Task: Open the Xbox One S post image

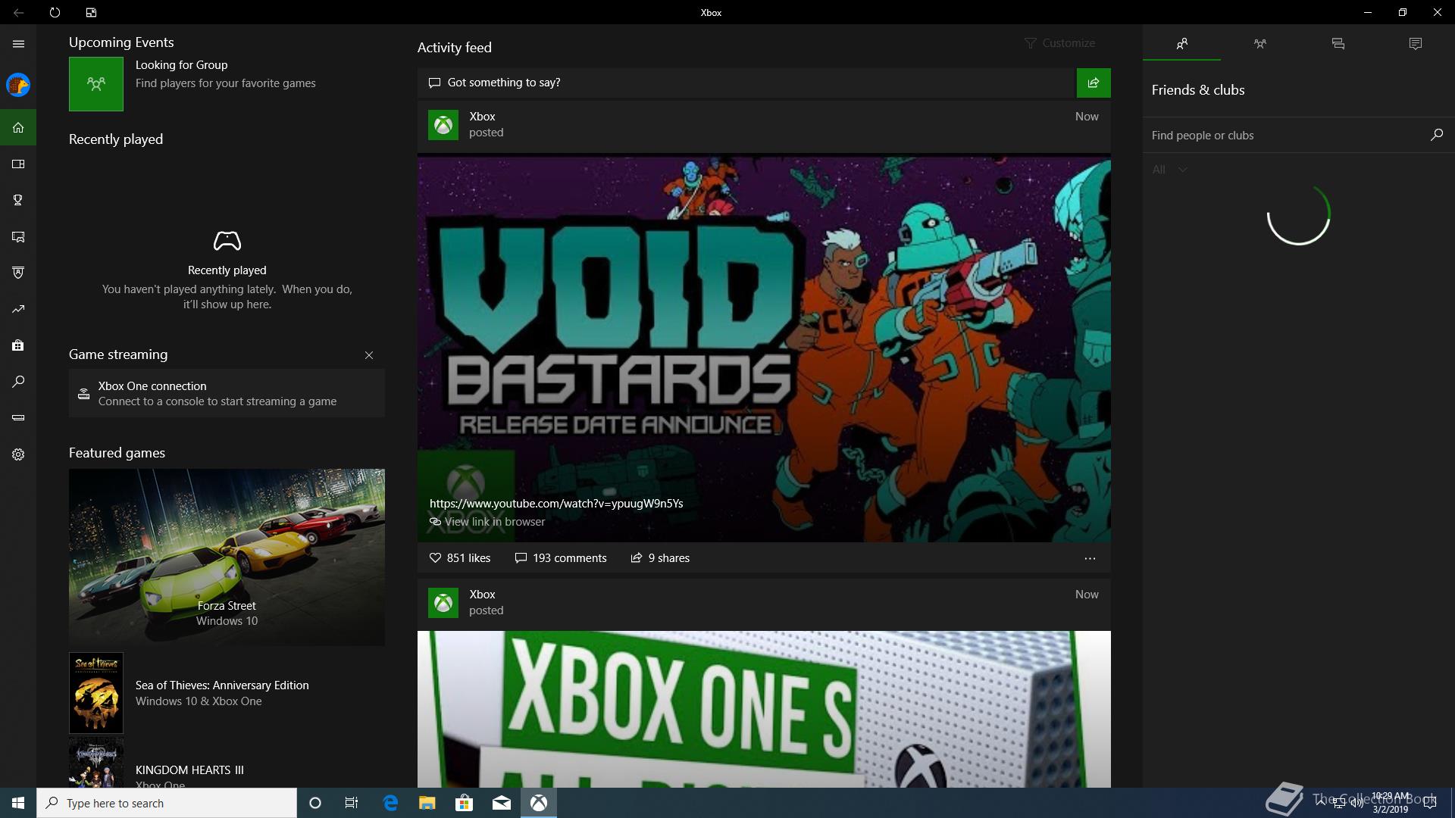Action: click(x=764, y=709)
